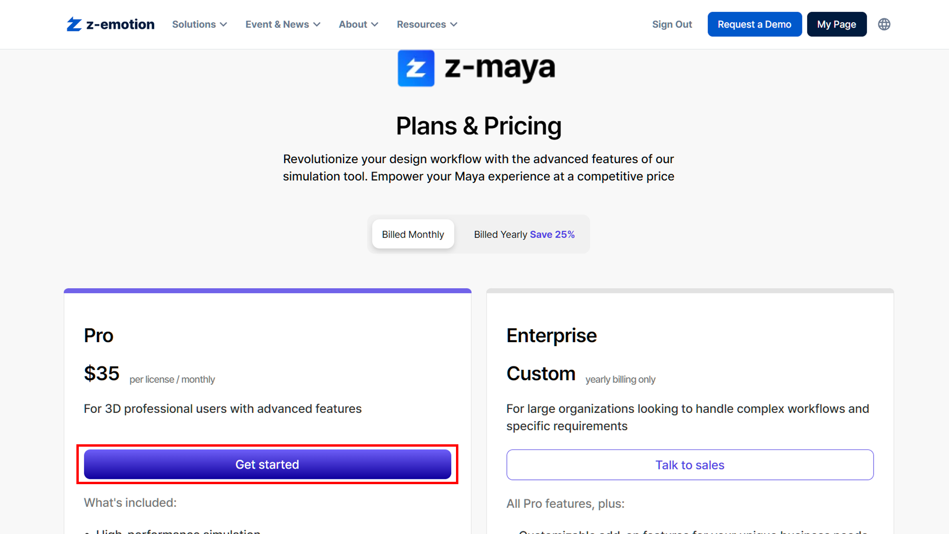Screen dimensions: 949x534
Task: Switch to Billed Yearly billing
Action: pyautogui.click(x=524, y=234)
